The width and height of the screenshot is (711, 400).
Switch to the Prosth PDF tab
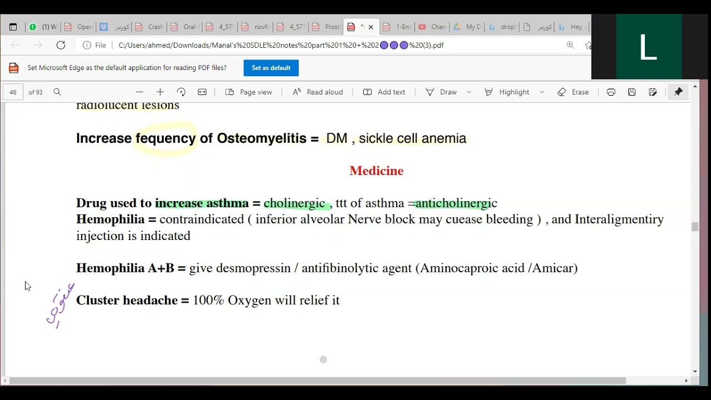pyautogui.click(x=327, y=27)
